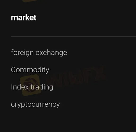Choose foreign exchange from the market list

coord(39,53)
